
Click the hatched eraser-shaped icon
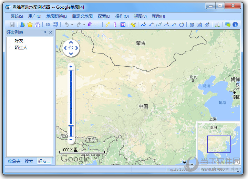(x=207, y=25)
